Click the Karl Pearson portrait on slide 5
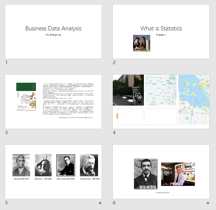 65,165
